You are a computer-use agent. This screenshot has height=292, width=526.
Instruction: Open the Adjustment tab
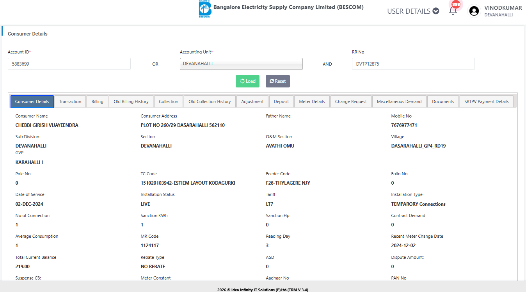click(252, 101)
